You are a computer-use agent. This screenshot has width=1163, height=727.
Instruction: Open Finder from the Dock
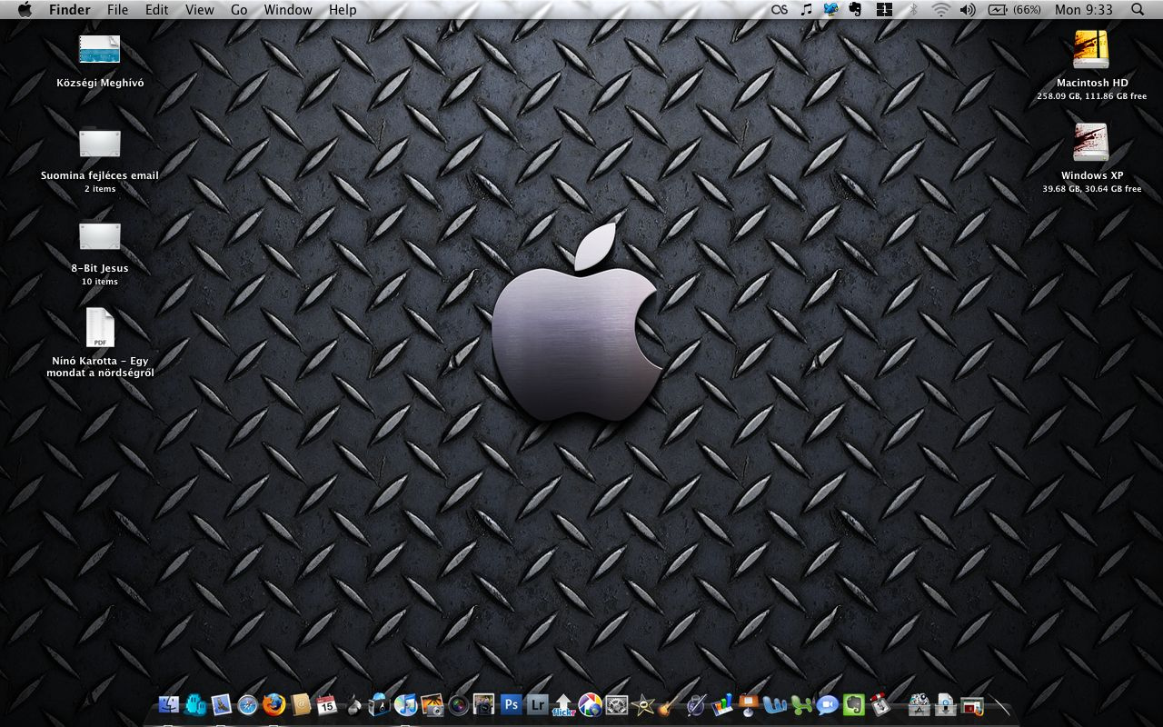coord(169,704)
